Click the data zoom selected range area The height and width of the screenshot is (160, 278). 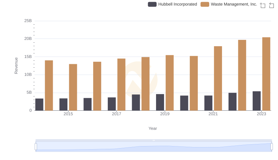[154, 147]
